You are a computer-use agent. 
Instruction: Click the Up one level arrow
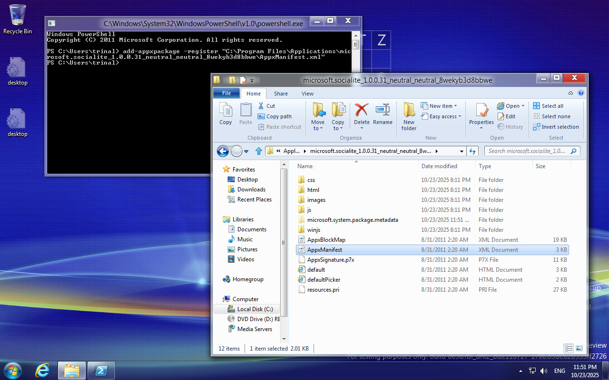259,151
